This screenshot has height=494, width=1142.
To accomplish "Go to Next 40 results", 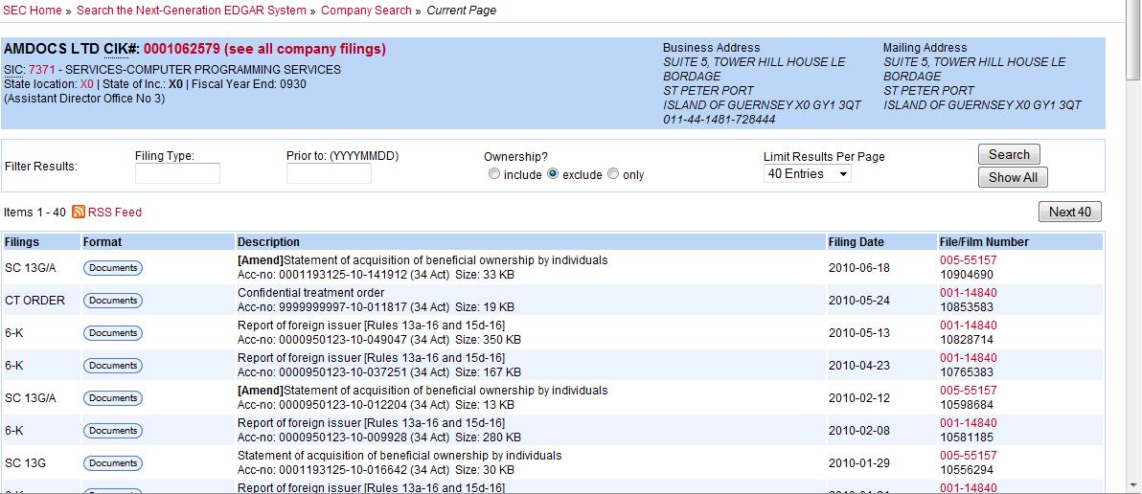I will click(x=1070, y=212).
